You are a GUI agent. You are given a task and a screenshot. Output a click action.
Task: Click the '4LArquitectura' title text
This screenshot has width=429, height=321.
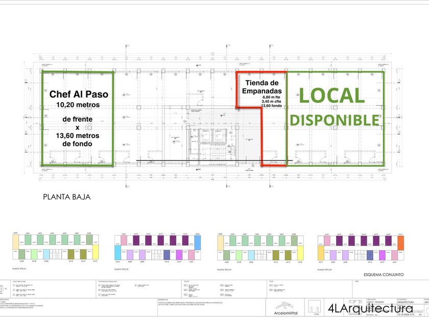pyautogui.click(x=370, y=308)
